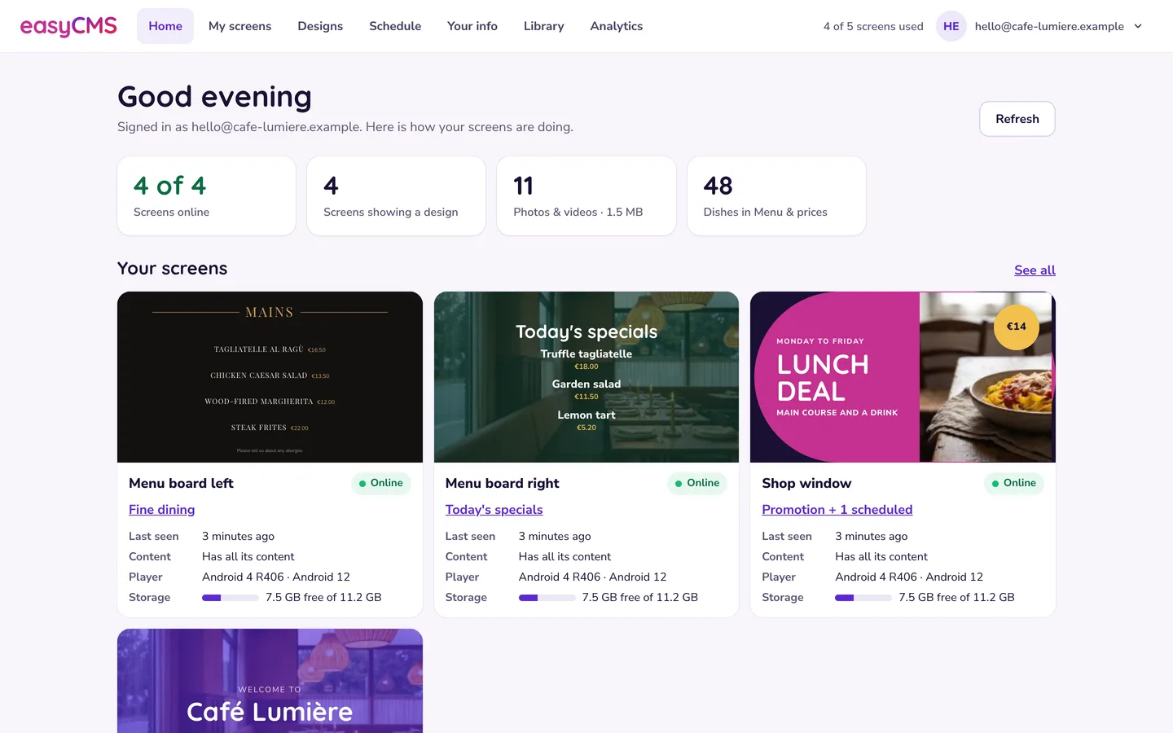1173x733 pixels.
Task: Expand the account dropdown chevron
Action: click(1138, 26)
